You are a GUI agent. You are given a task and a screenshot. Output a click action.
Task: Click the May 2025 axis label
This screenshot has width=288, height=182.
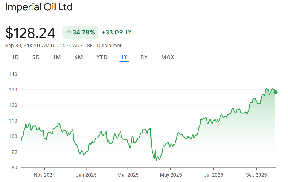pyautogui.click(x=171, y=175)
